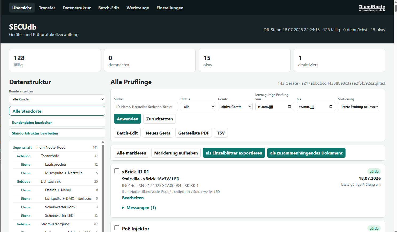Click the Bearbeiten link for xBrick ID 01
Image resolution: width=397 pixels, height=232 pixels.
(133, 198)
